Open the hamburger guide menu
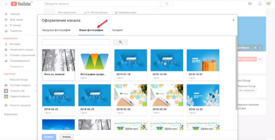The width and height of the screenshot is (275, 140). [x=6, y=4]
